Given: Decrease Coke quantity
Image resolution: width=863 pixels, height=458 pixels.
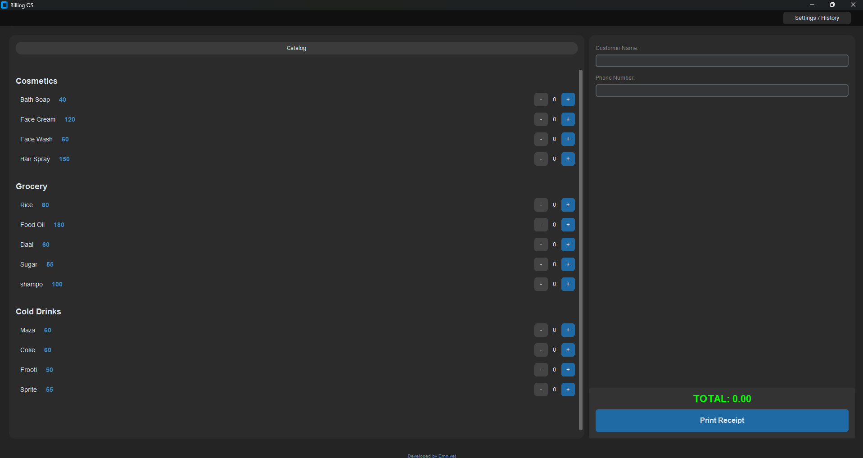Looking at the screenshot, I should (x=541, y=350).
